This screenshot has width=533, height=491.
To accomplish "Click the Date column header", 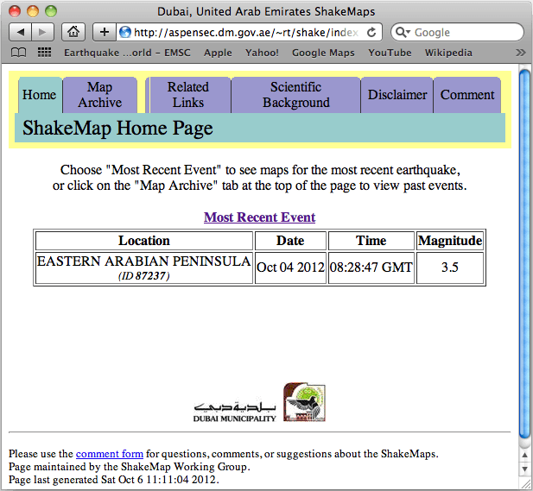I will coord(290,241).
